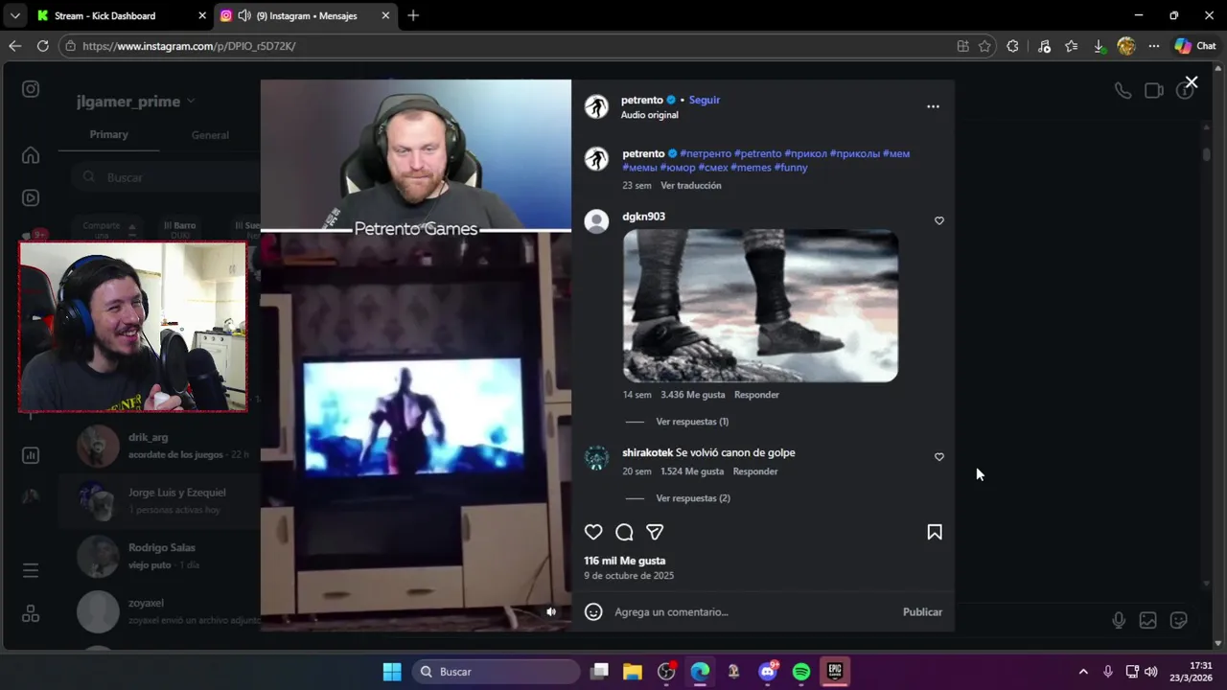Close the post overlay with the X

(x=1191, y=83)
